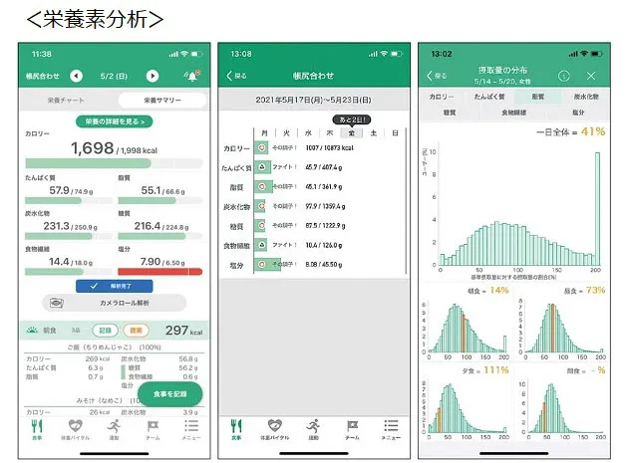Go back with 戻る on the 13:08 screen

[236, 76]
